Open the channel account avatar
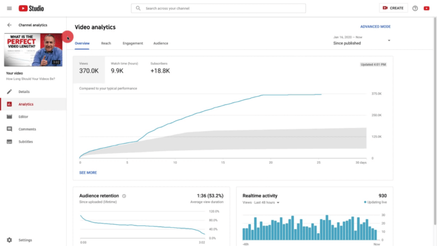The width and height of the screenshot is (437, 246). tap(426, 8)
